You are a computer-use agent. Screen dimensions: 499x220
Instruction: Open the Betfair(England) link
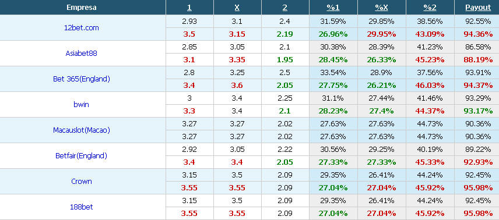point(81,156)
